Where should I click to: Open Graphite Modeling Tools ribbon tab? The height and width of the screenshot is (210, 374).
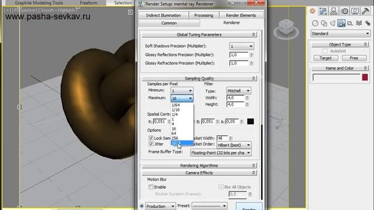(x=39, y=3)
